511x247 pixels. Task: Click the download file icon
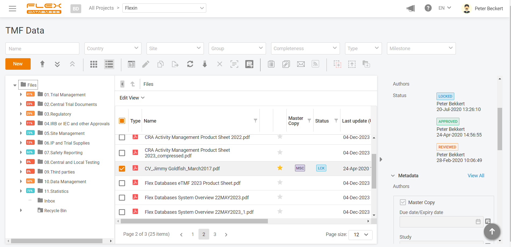pos(205,64)
